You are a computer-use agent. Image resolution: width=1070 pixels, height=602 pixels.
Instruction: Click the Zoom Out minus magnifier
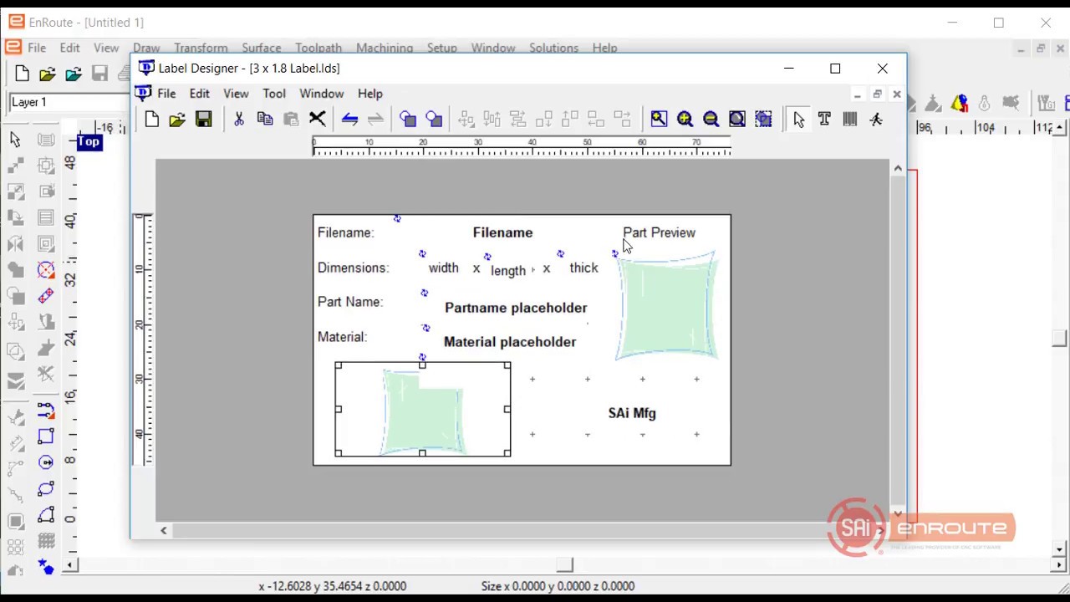[x=711, y=120]
